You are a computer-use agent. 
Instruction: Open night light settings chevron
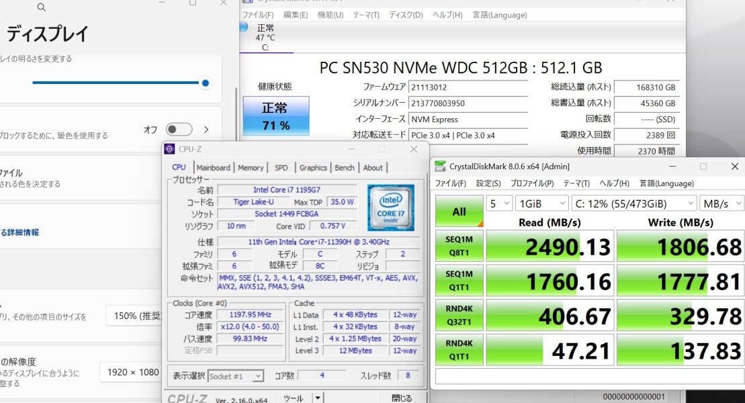(206, 129)
